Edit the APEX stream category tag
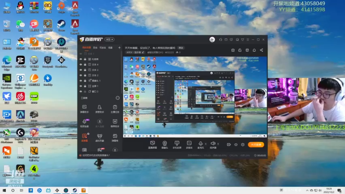345x194 pixels. 135,52
